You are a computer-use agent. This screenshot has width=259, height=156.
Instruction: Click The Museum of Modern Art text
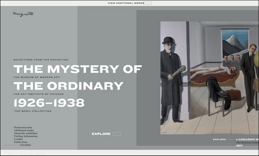pos(37,77)
